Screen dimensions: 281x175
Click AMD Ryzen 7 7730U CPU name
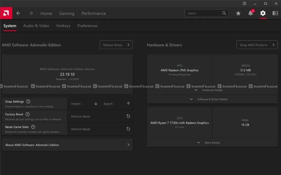pos(180,123)
